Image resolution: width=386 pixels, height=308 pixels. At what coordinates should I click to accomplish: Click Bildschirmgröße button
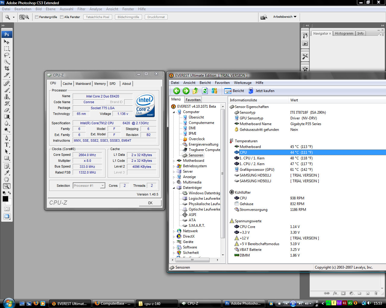click(128, 17)
